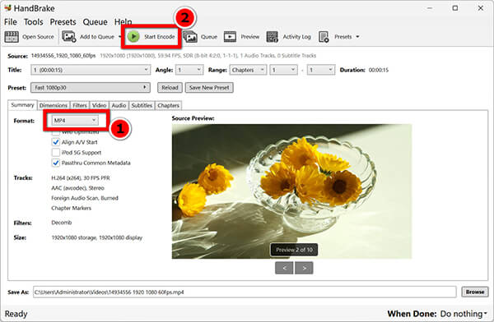Switch to the Dimensions tab

coord(54,105)
